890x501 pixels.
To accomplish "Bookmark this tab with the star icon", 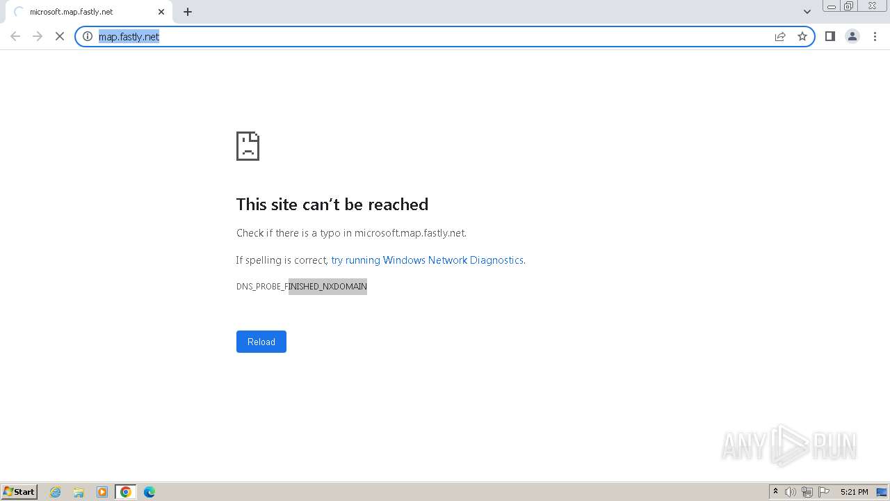I will [x=802, y=36].
